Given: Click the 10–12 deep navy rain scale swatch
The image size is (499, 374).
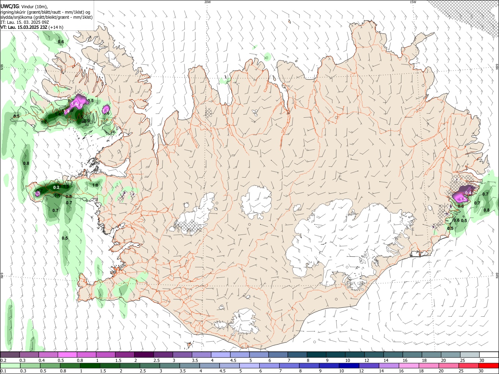Looking at the screenshot, I should click(350, 365).
